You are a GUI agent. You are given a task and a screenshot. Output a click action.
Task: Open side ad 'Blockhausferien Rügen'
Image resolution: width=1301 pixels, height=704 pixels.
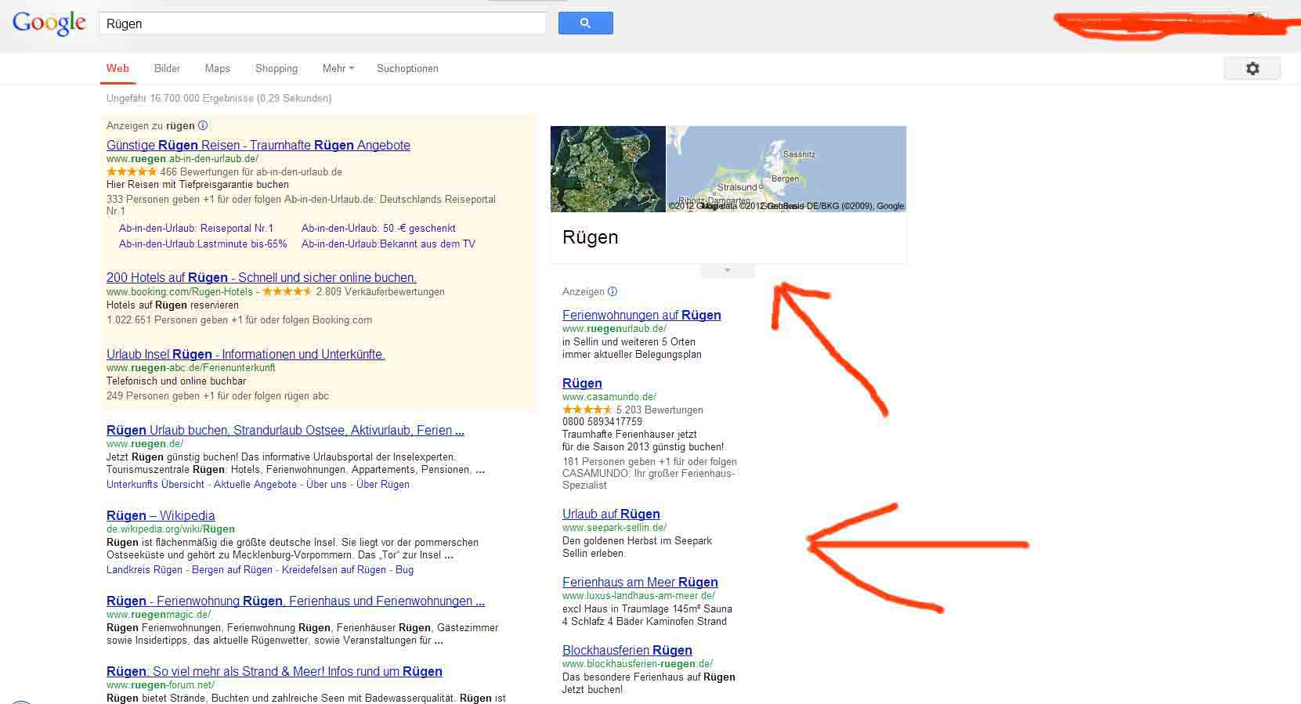click(627, 650)
